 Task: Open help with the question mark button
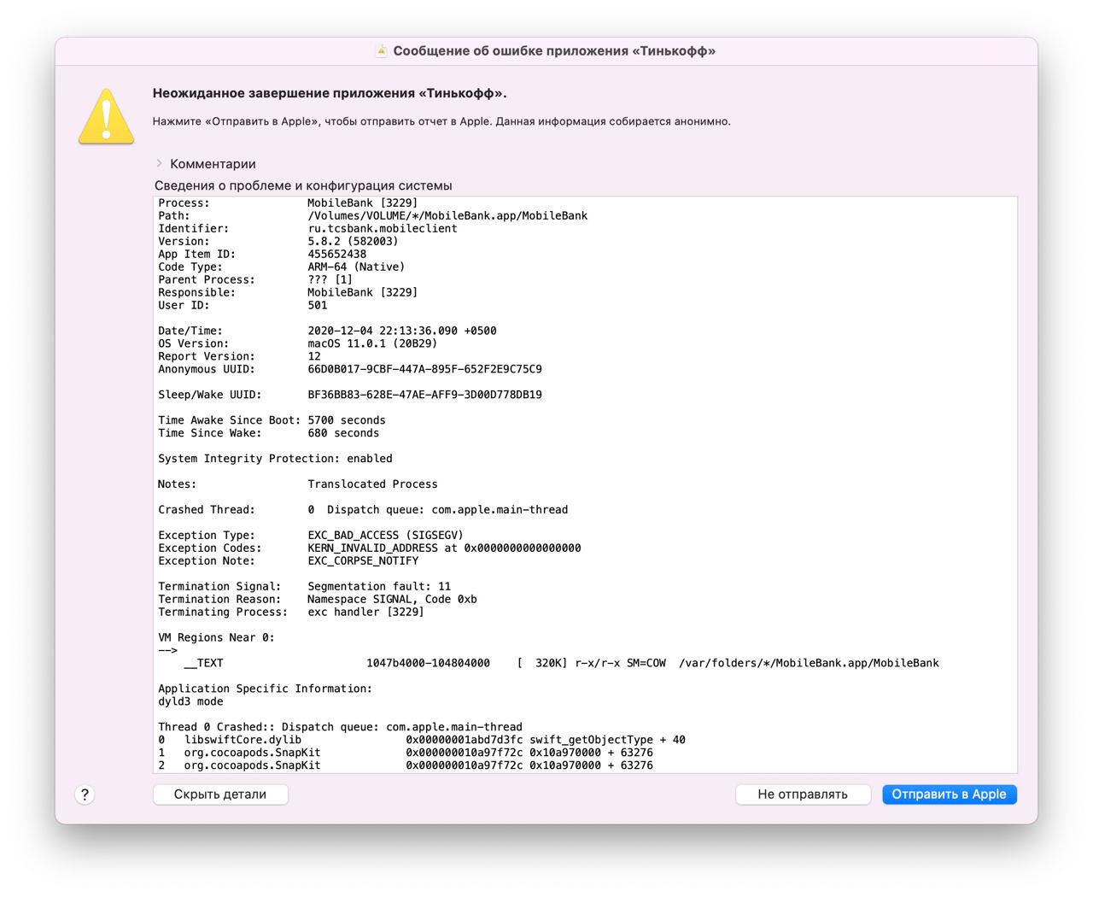tap(85, 794)
